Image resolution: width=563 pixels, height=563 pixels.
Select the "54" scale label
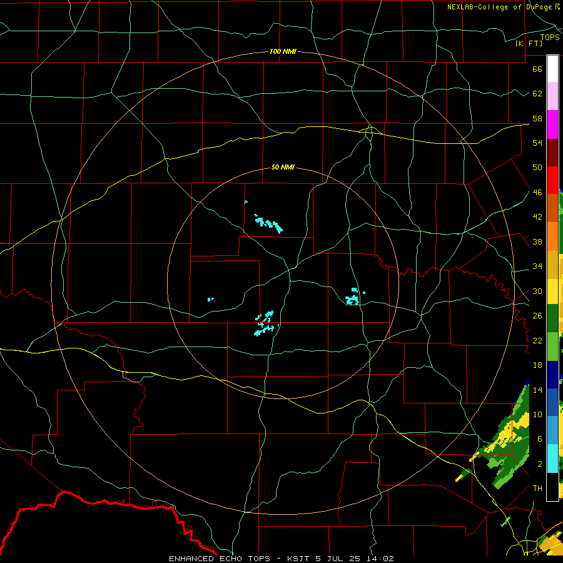pyautogui.click(x=537, y=143)
